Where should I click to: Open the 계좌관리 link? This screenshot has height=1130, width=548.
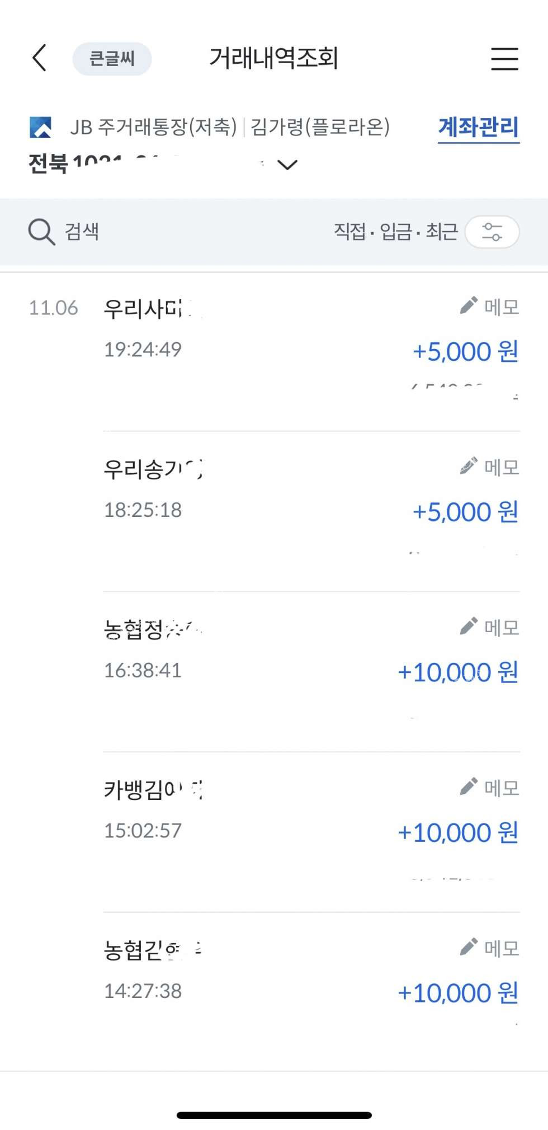478,128
